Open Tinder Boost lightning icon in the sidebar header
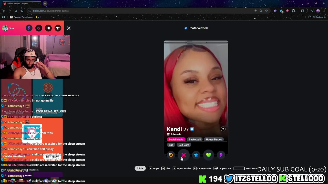This screenshot has height=184, width=328. click(x=29, y=28)
